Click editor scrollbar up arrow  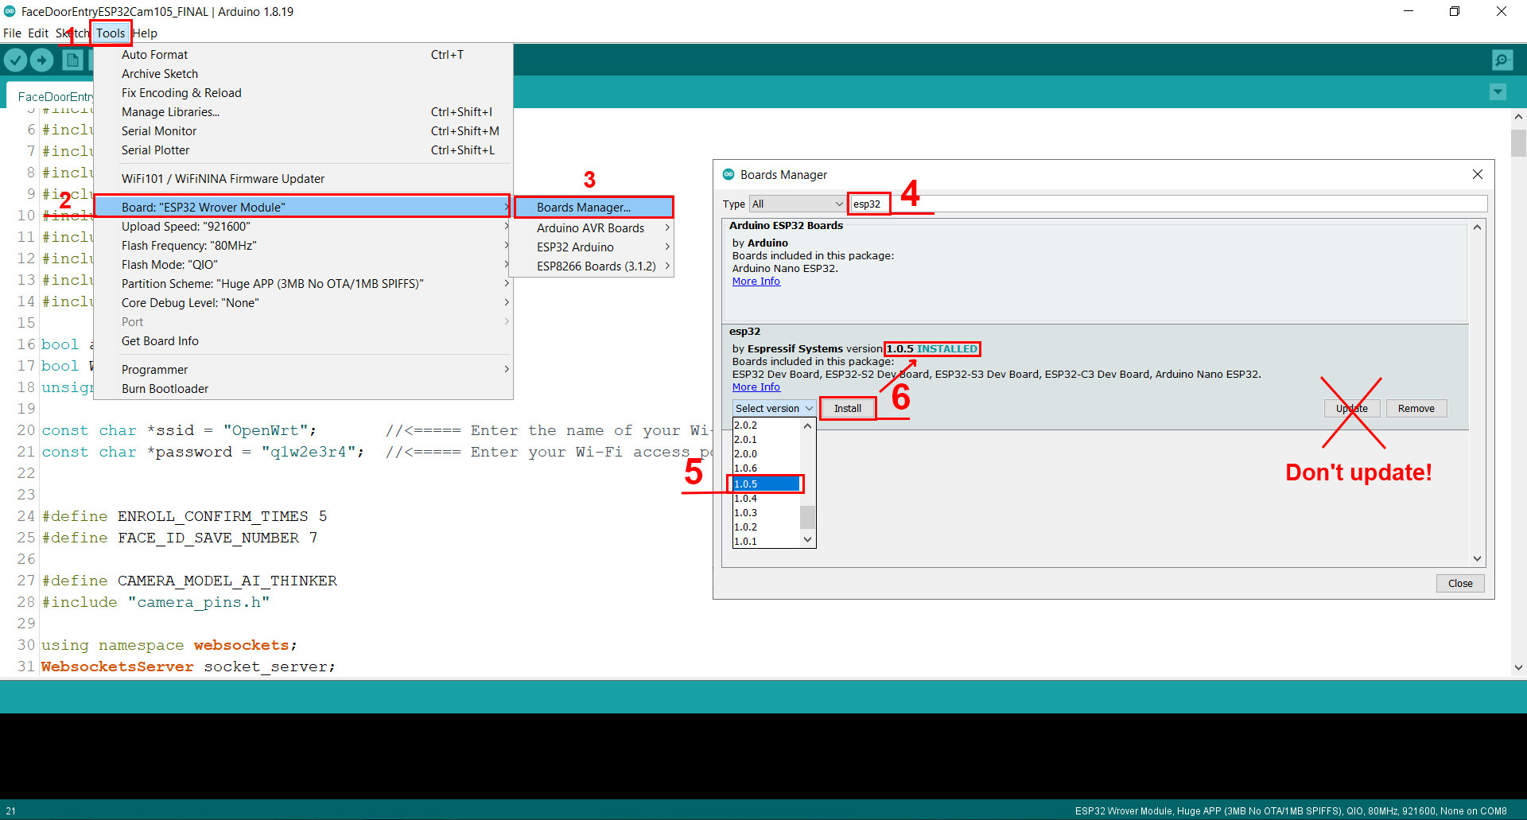(x=1518, y=116)
